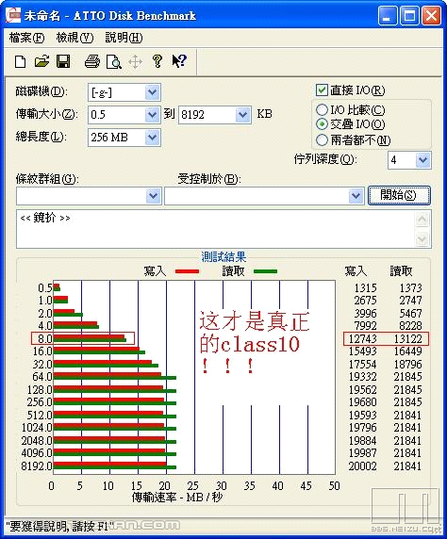Viewport: 447px width, 539px height.
Task: Activate context help arrow-question icon
Action: point(179,61)
